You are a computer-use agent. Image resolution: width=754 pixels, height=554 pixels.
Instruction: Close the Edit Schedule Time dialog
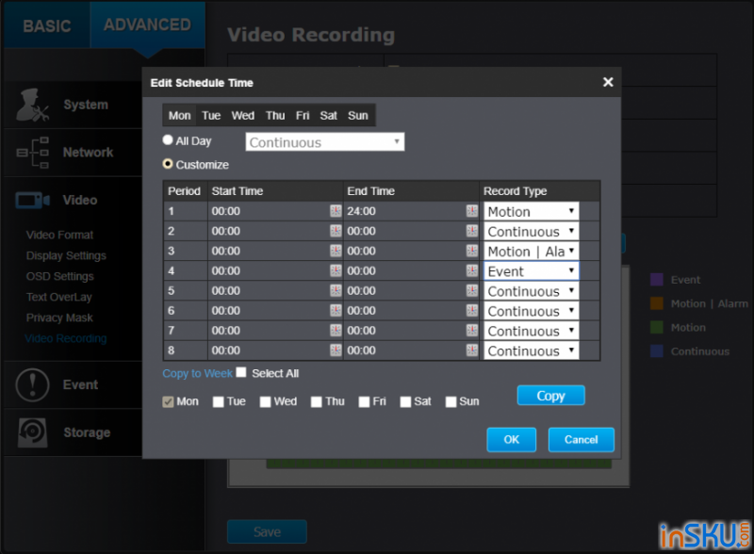[608, 82]
